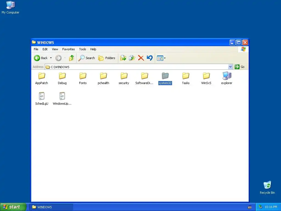
Task: Select the pchealth folder
Action: tap(103, 78)
